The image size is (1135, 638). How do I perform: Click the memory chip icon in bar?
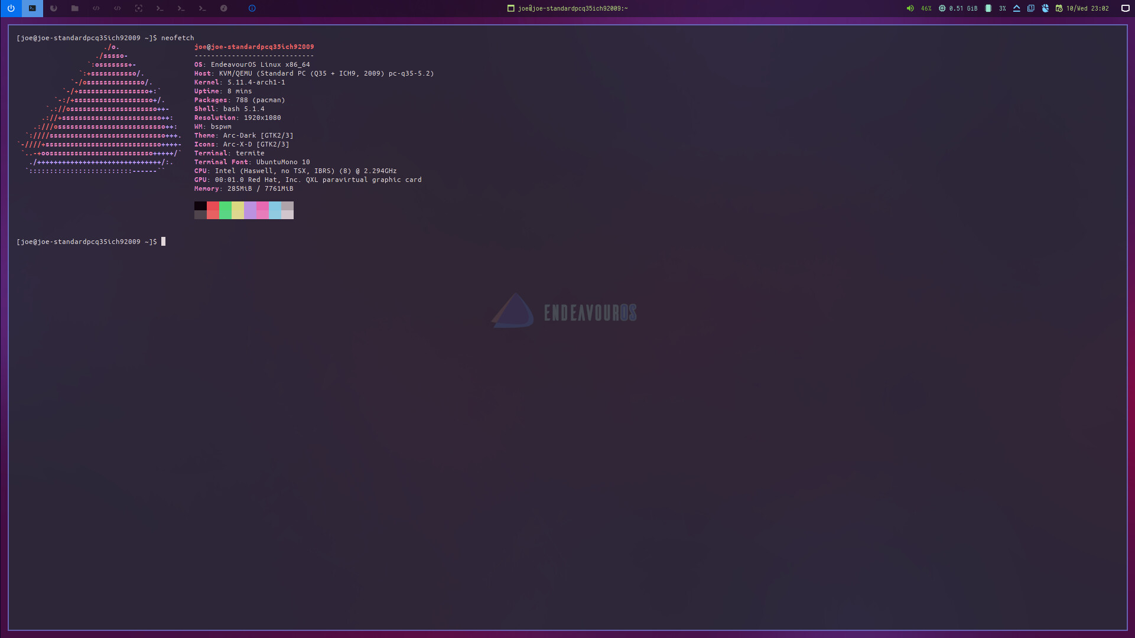click(x=942, y=8)
